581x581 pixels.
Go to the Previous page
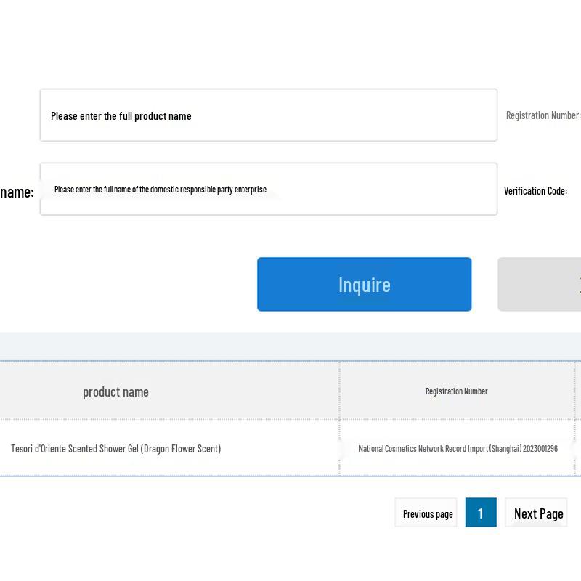click(x=427, y=513)
